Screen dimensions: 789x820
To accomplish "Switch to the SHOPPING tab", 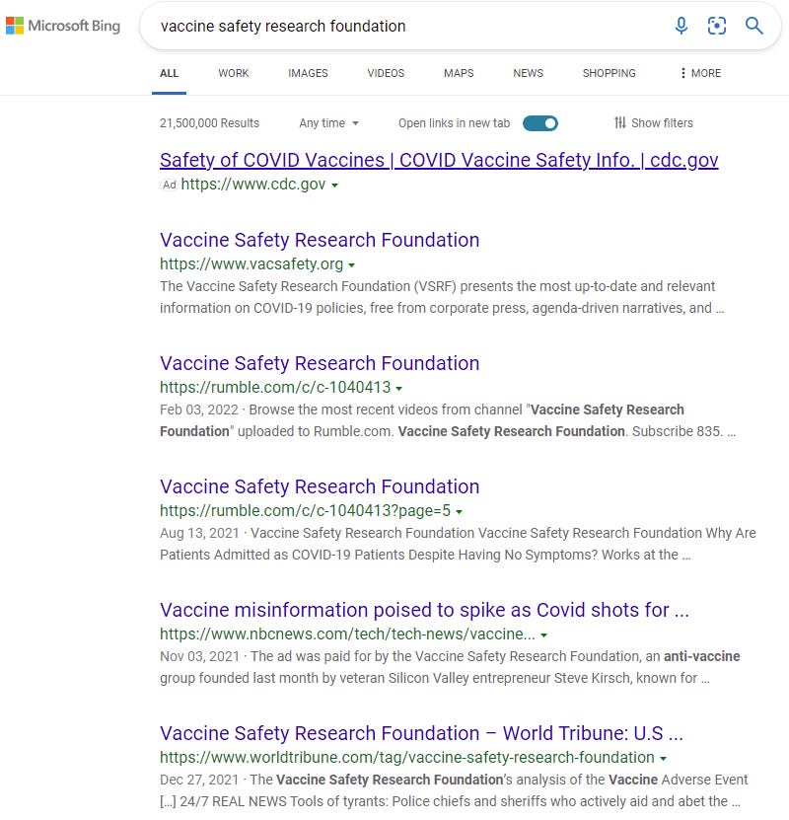I will pos(609,73).
